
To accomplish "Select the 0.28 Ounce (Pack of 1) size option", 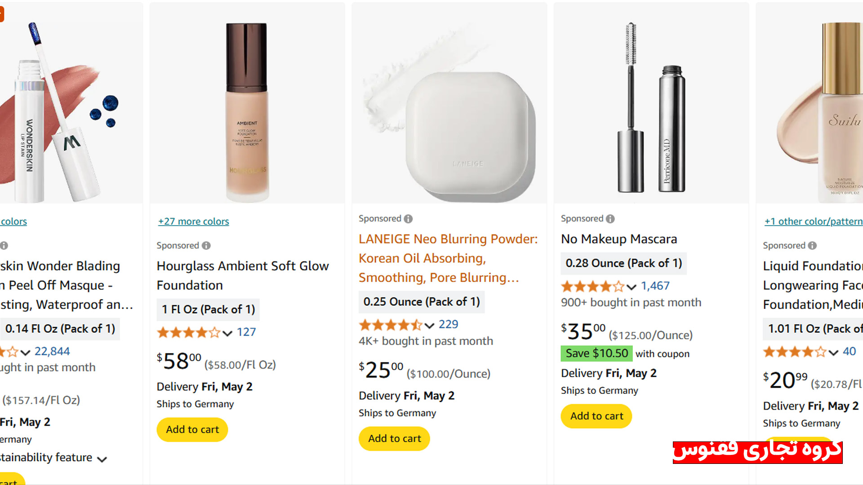I will pyautogui.click(x=623, y=263).
